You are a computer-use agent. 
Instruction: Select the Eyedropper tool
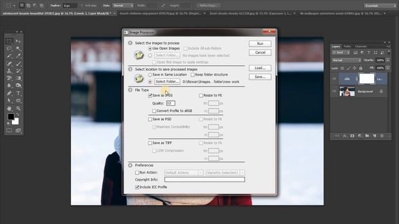[18, 56]
